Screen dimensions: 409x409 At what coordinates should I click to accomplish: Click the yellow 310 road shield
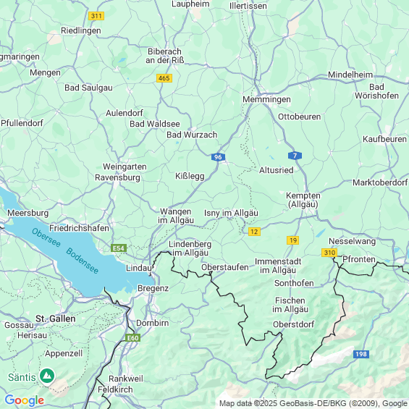coord(329,253)
